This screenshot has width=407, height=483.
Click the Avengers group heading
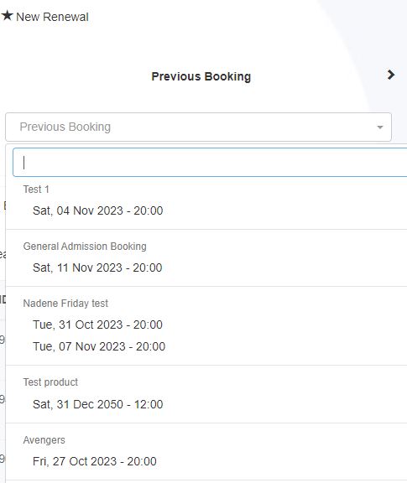pyautogui.click(x=44, y=440)
